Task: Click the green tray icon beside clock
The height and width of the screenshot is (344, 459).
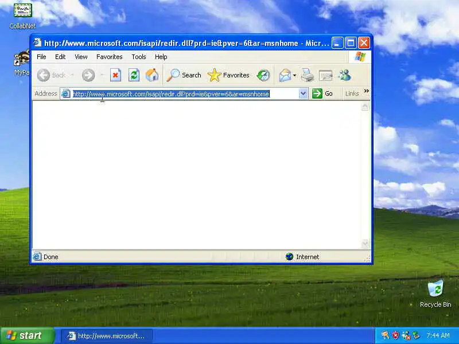Action: click(x=417, y=335)
